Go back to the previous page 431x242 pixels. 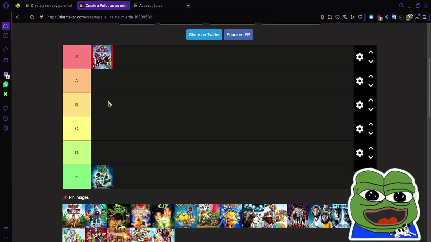[x=17, y=17]
